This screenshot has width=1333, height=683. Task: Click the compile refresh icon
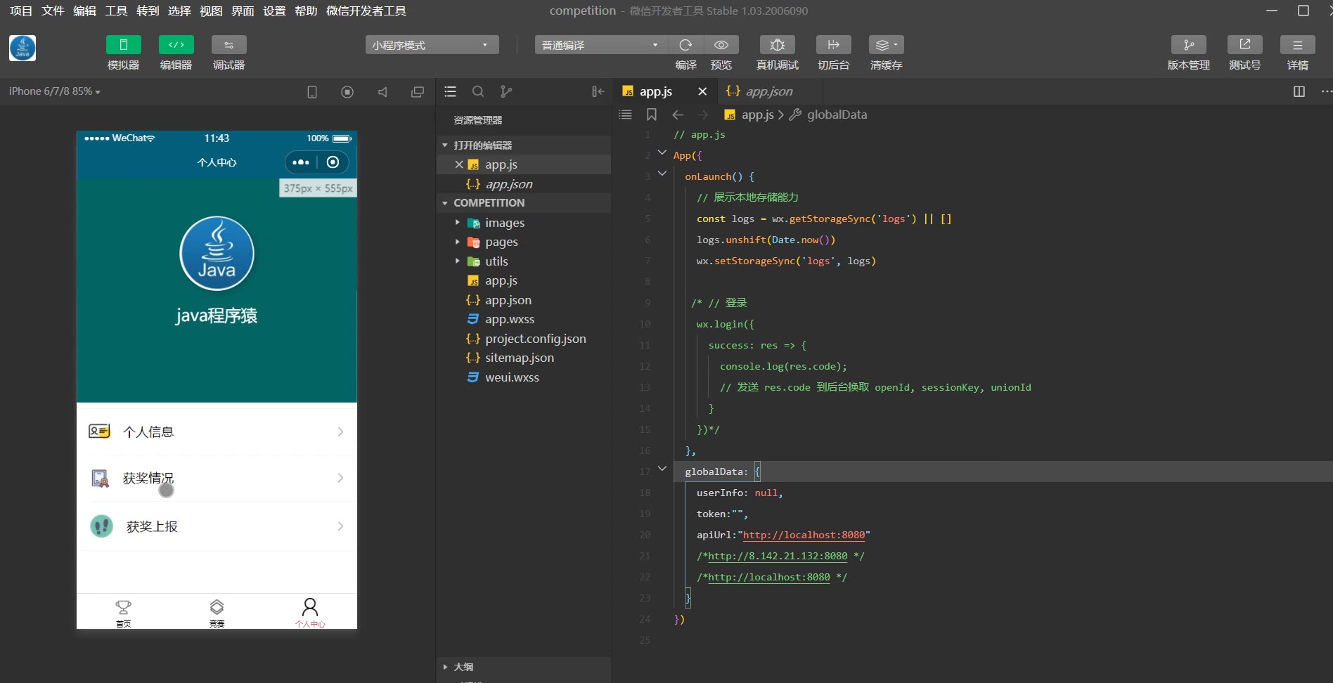tap(685, 45)
